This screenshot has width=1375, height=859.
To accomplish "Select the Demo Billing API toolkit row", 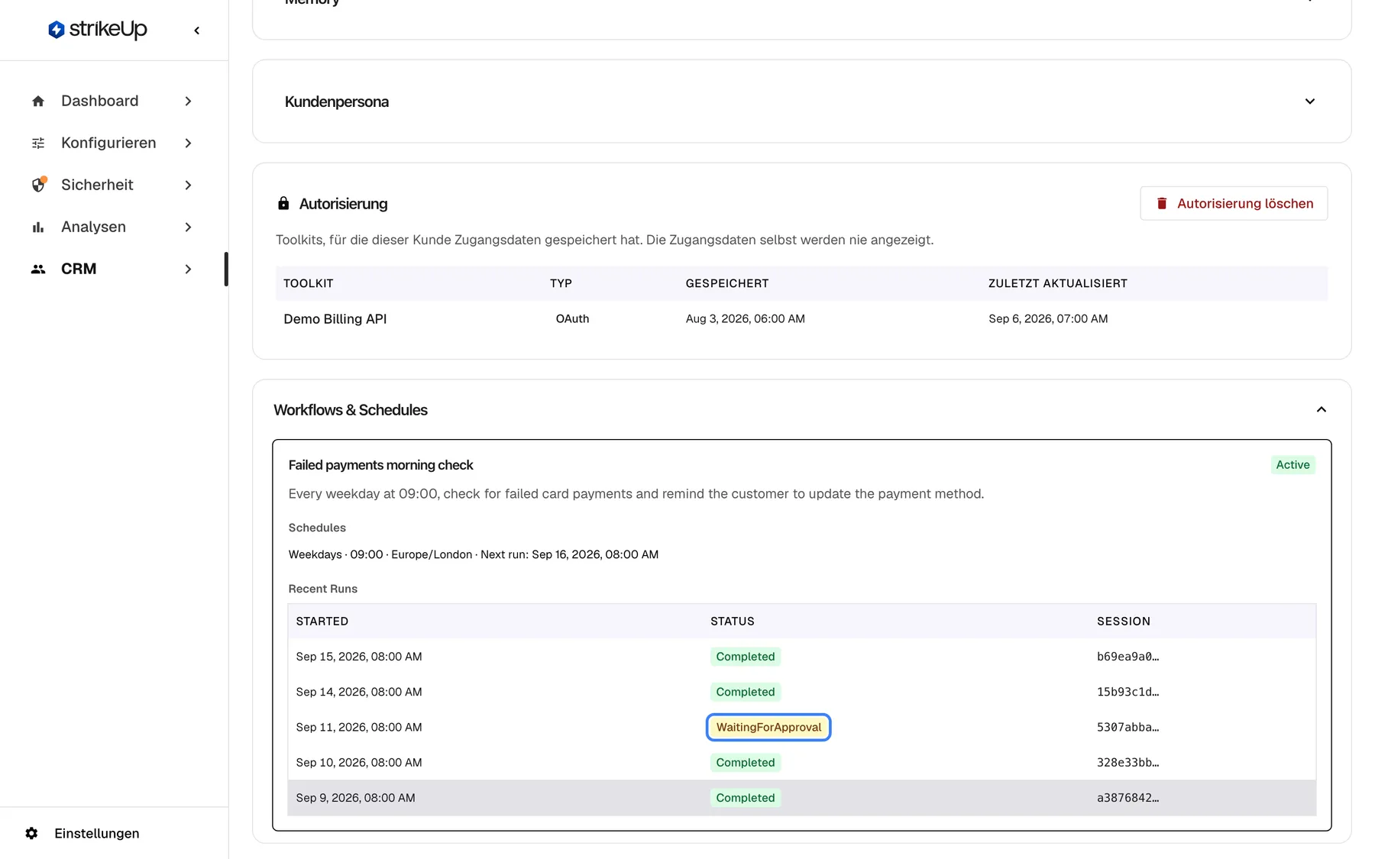I will point(801,319).
